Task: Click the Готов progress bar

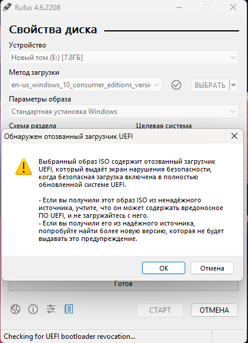Action: [x=124, y=284]
